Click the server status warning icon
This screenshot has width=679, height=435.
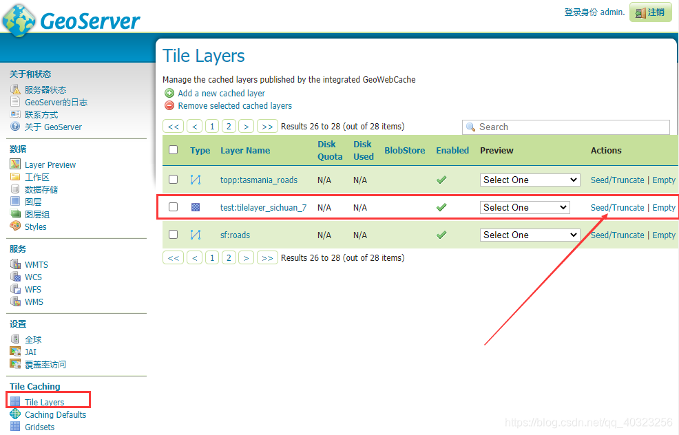tap(15, 89)
